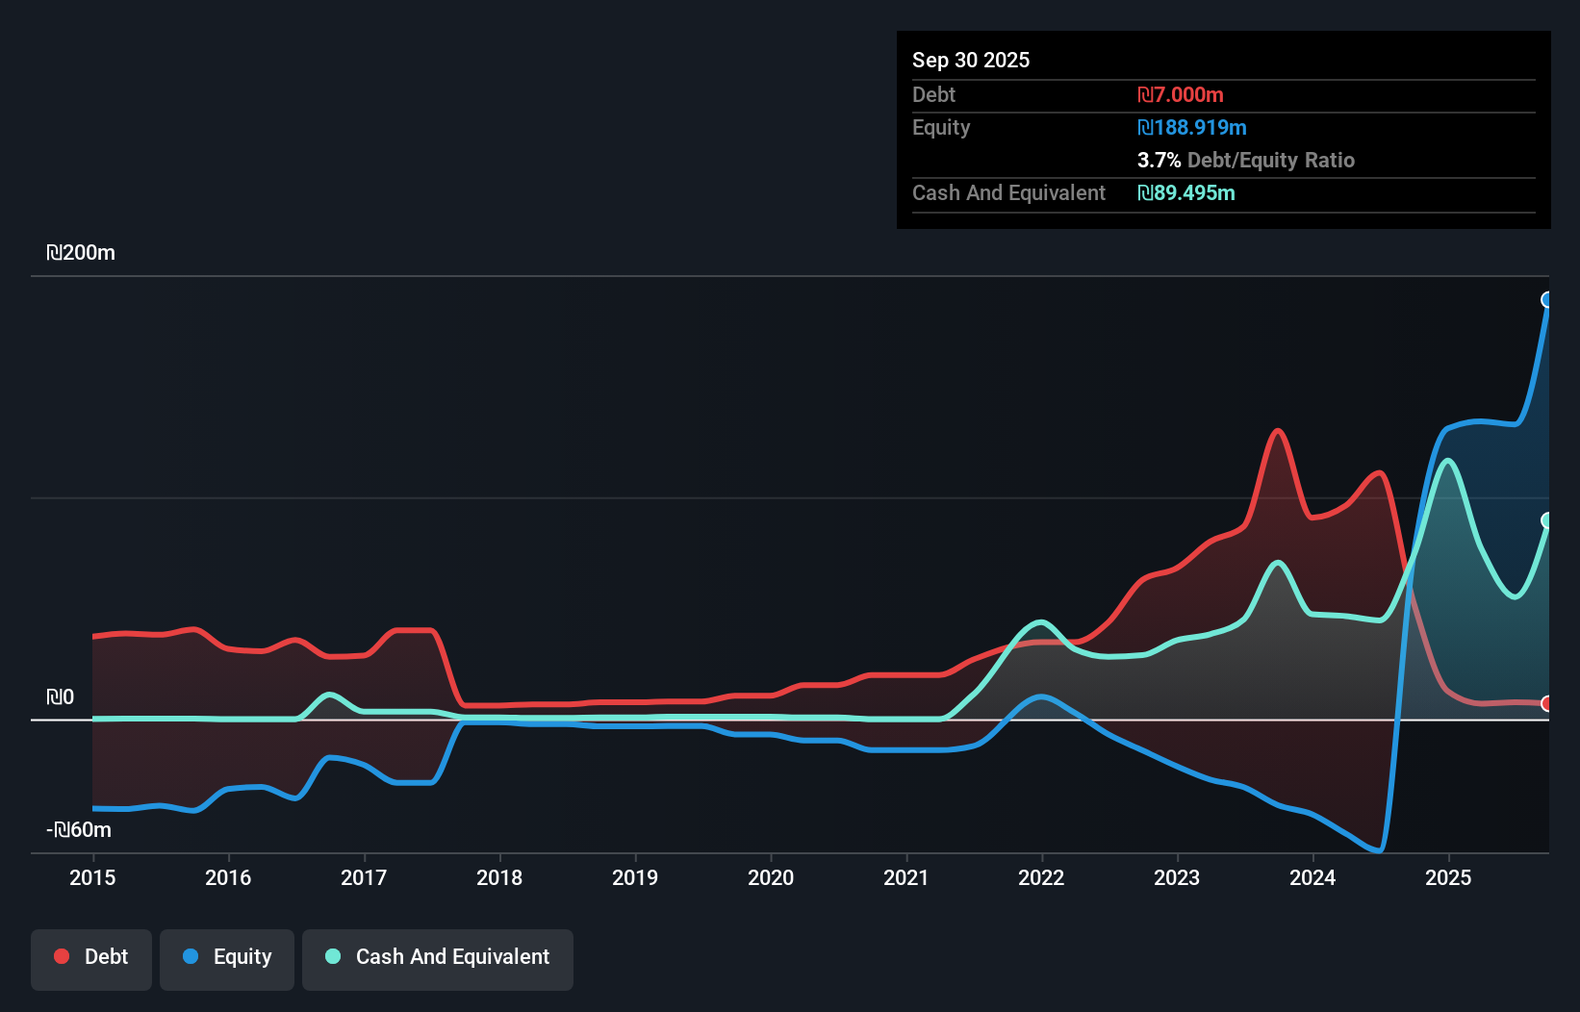
Task: Click the teal Cash And Equivalent legend dot
Action: 332,956
